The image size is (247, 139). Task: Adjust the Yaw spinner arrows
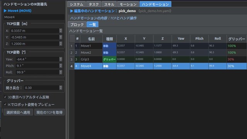pos(61,59)
